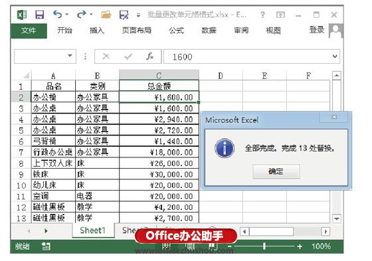Click the 100% zoom level
Screen dimensions: 372x261
coord(322,246)
